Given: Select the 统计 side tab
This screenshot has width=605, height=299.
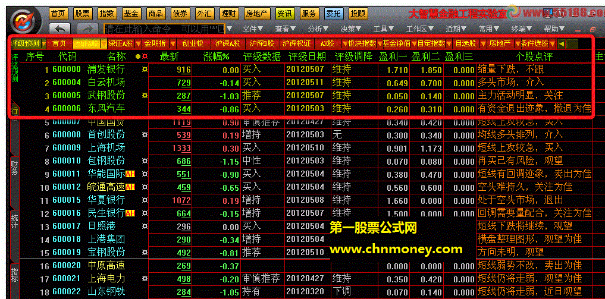Looking at the screenshot, I should (14, 222).
